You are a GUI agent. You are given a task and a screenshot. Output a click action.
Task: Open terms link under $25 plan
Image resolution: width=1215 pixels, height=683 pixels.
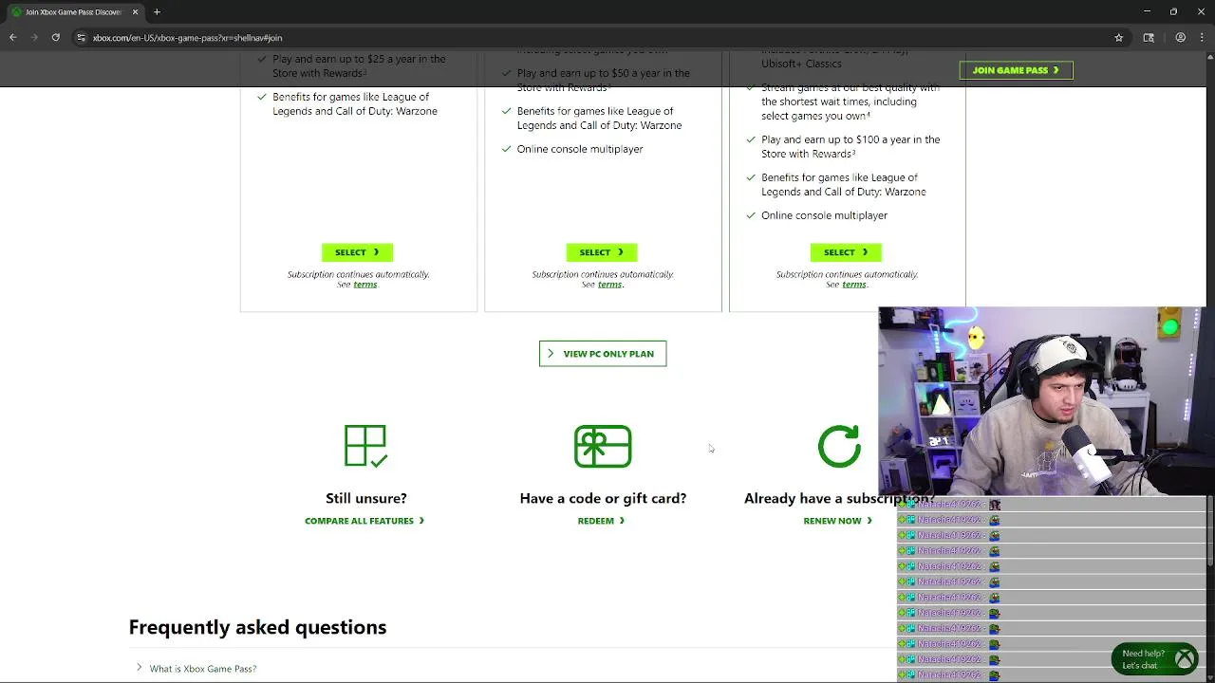pyautogui.click(x=365, y=285)
